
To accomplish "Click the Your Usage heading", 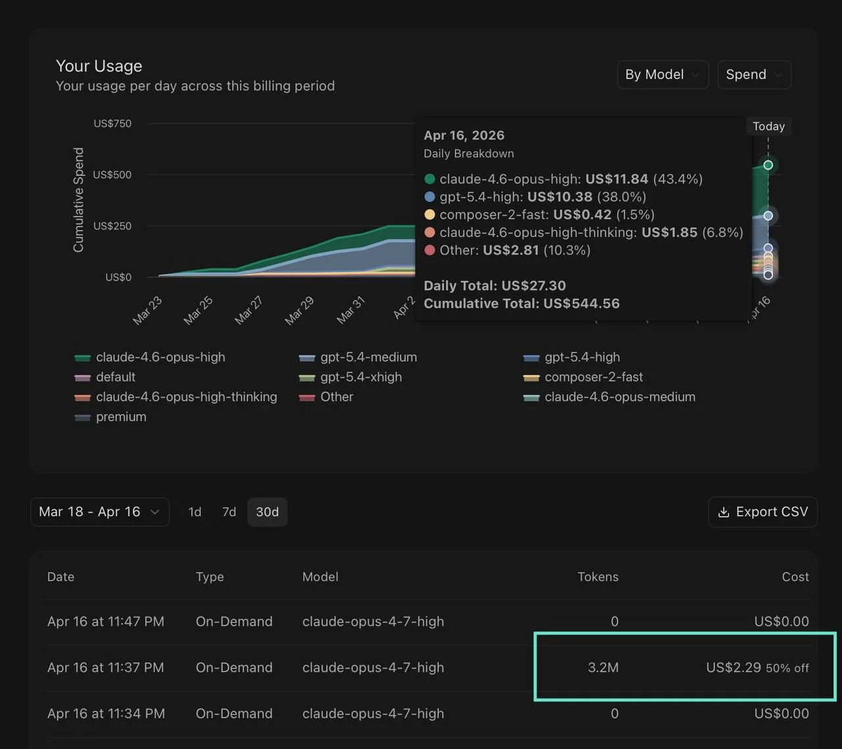I will [99, 66].
